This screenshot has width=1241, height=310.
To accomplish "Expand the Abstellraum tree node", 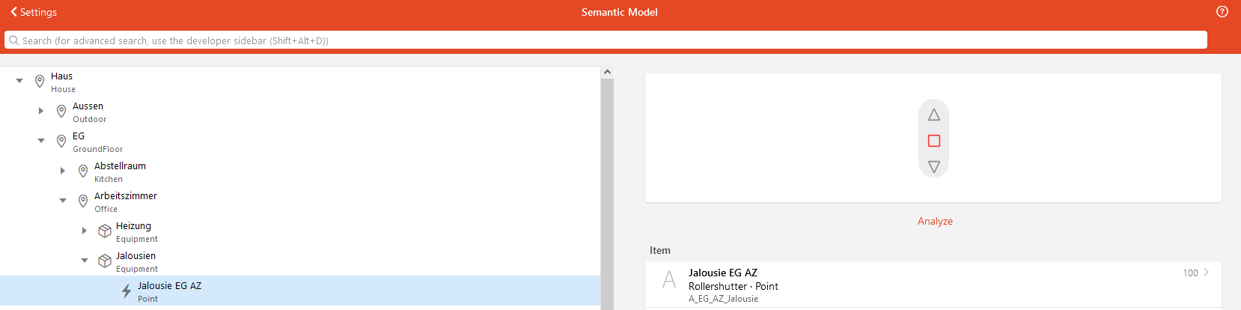I will [63, 171].
